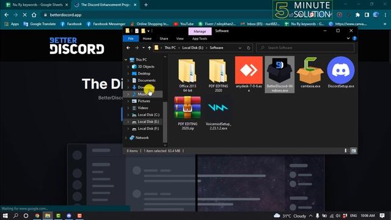Open File Explorer help icon
The image size is (391, 220).
[354, 38]
